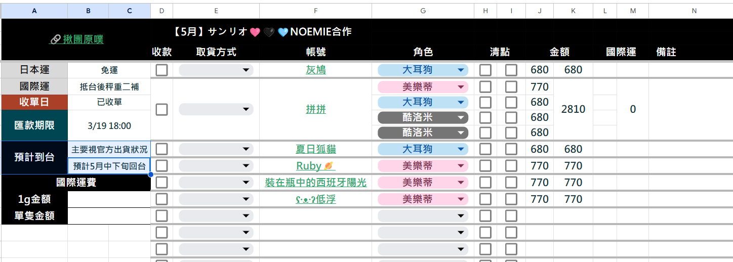
Task: Click the blue selection handle below 預計5月中下旬回台 cell
Action: click(150, 174)
